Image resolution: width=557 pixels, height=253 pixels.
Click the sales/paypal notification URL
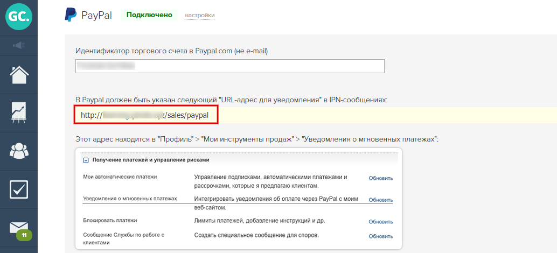click(145, 115)
